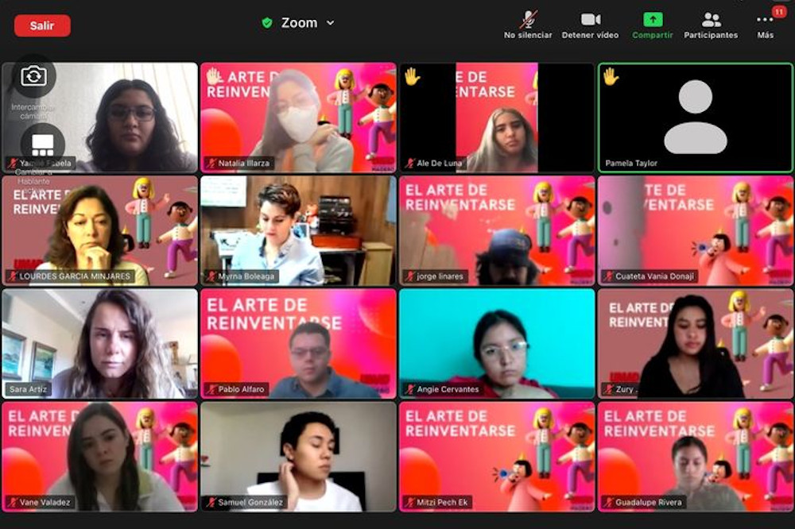The height and width of the screenshot is (529, 795).
Task: Click raised hand icon on Pamela Taylor tile
Action: pos(611,76)
